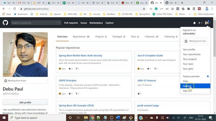Click the Edit profile button
The width and height of the screenshot is (216, 121).
25,102
